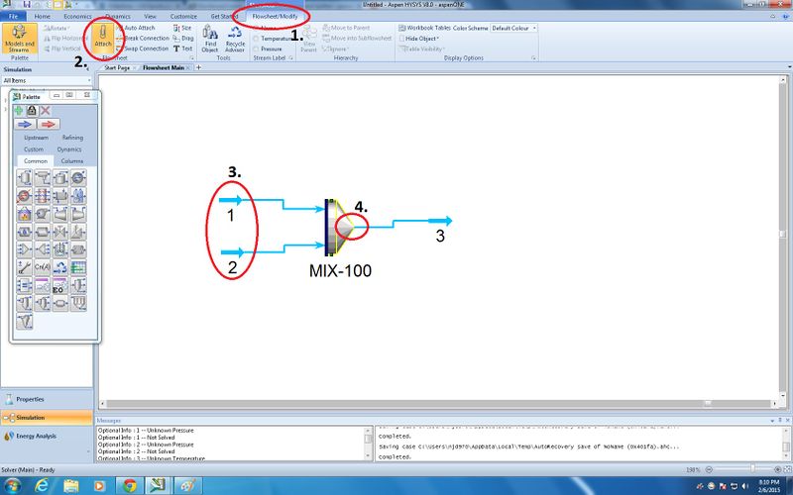Click the green plus icon in Palette

tap(19, 110)
